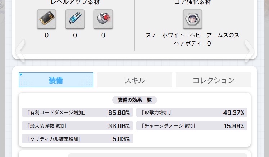This screenshot has height=157, width=269.
Task: Click the black card level-up material icon
Action: (x=46, y=19)
